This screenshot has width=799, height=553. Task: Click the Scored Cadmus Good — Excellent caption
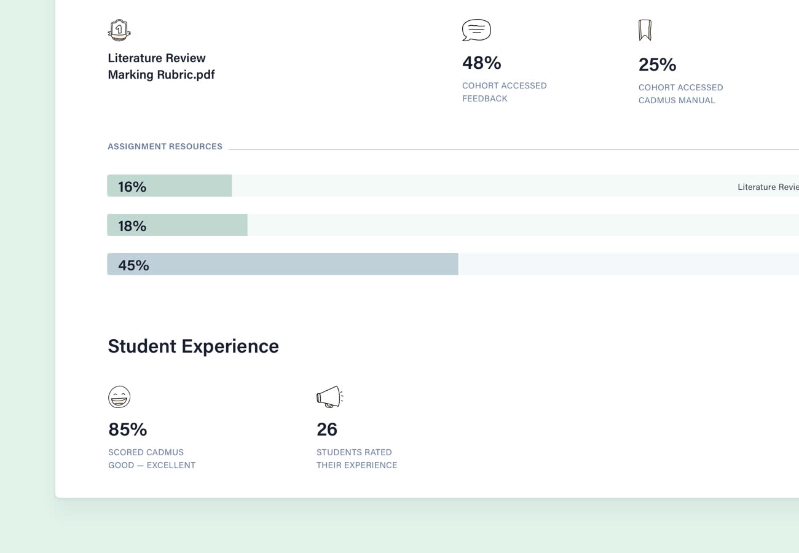pyautogui.click(x=152, y=459)
